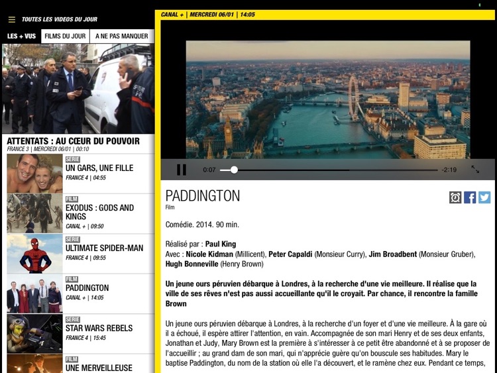
Task: Open Star Wars Rebels thumbnail
Action: (35, 334)
